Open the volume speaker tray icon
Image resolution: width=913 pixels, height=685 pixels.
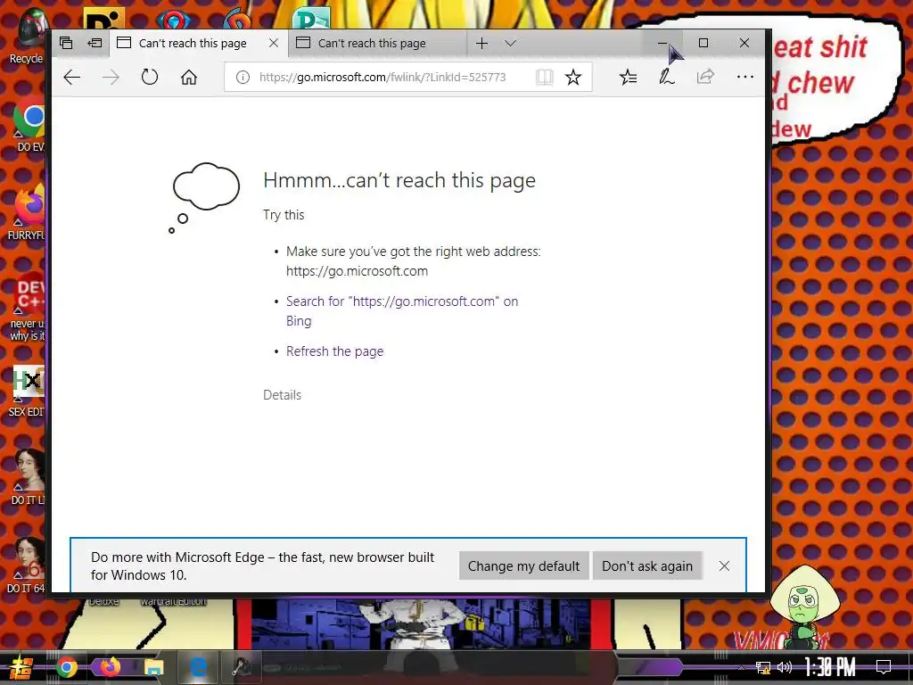(x=785, y=667)
